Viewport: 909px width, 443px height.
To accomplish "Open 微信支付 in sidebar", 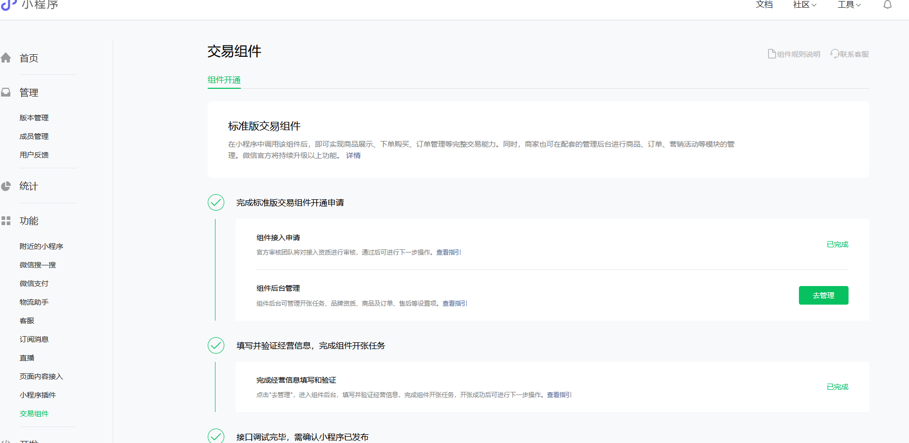I will click(34, 283).
